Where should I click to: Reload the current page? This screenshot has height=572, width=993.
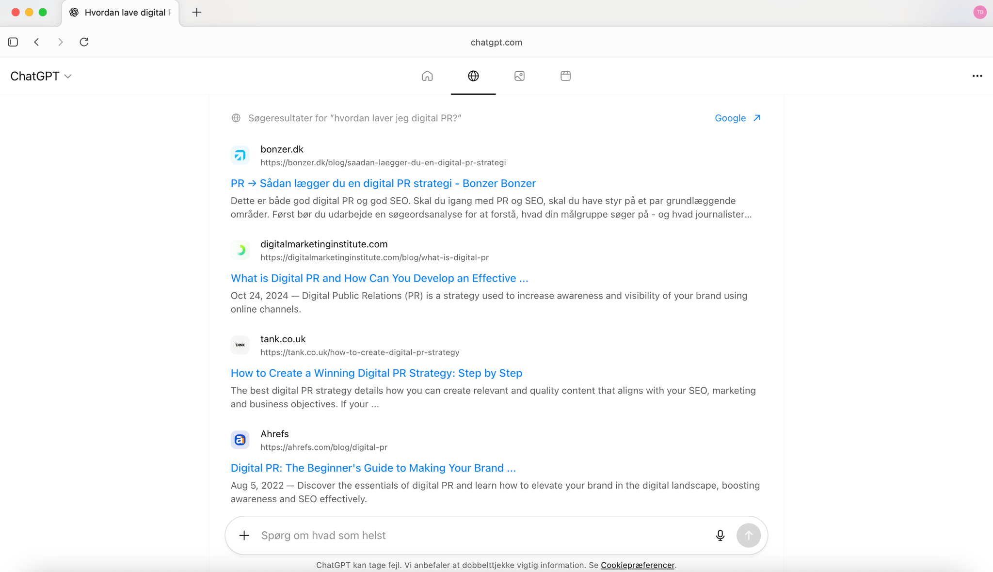tap(84, 42)
